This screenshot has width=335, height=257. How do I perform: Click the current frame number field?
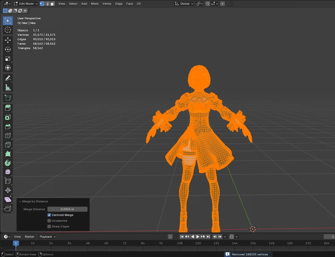(x=329, y=237)
